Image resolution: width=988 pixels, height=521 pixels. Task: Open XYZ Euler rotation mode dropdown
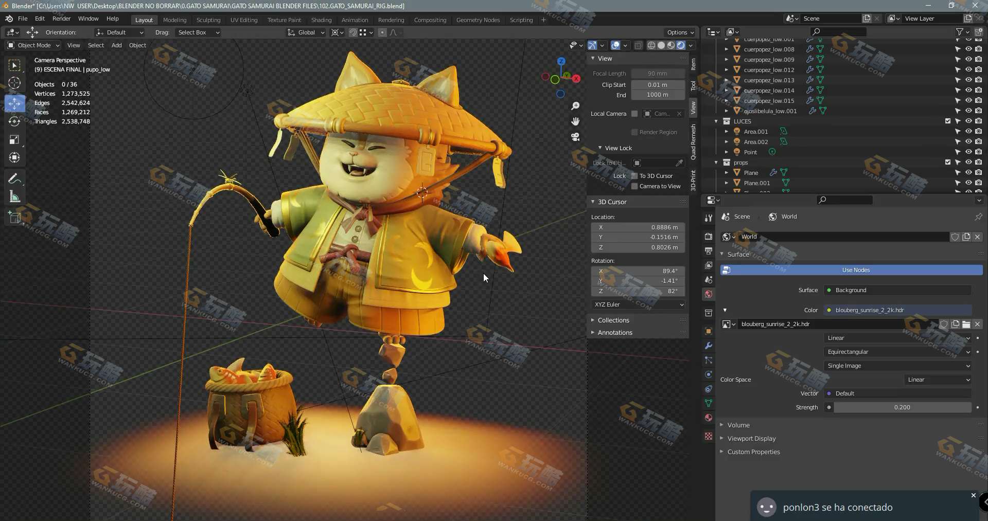point(639,304)
